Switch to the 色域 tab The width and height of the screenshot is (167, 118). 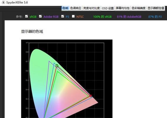click(x=65, y=8)
